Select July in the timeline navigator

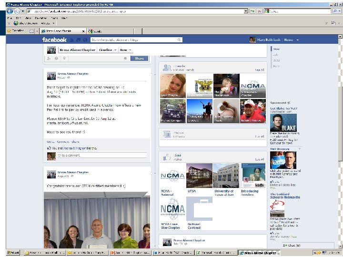click(x=276, y=55)
